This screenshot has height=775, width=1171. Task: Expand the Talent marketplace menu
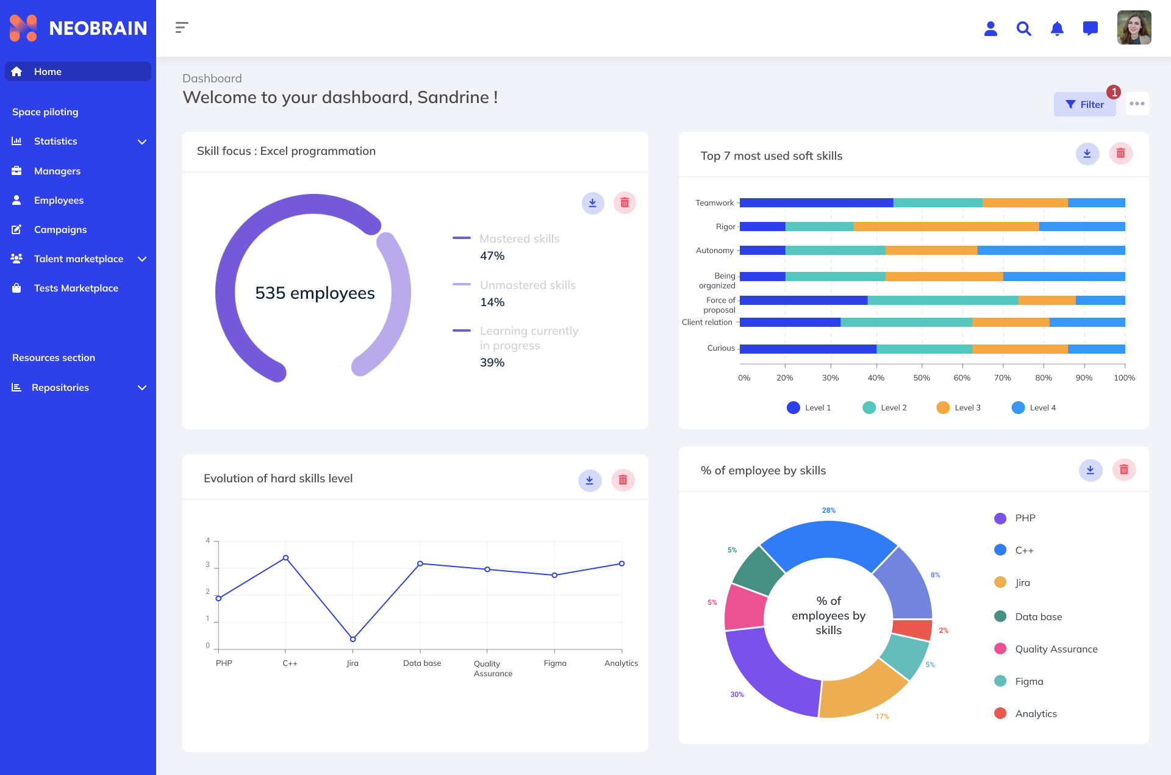142,259
